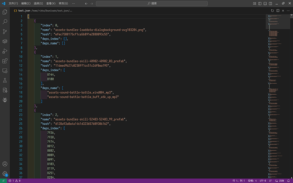Open the Explorer view in activity bar
The image size is (293, 183).
(x=5, y=12)
